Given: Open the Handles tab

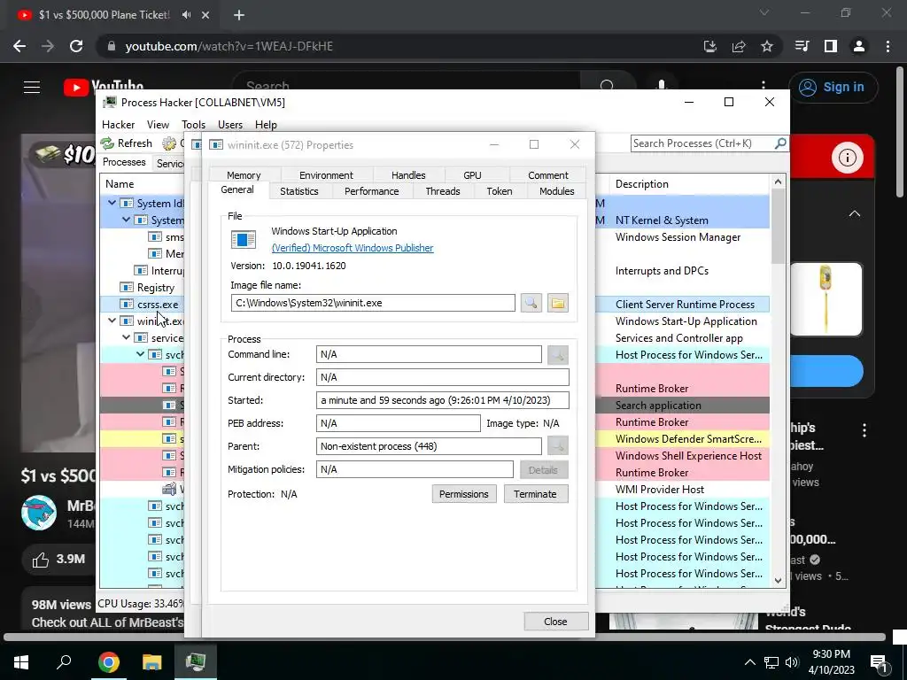Looking at the screenshot, I should pos(408,175).
